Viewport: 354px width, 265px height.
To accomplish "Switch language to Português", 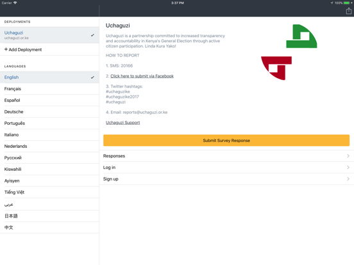I will 49,124.
